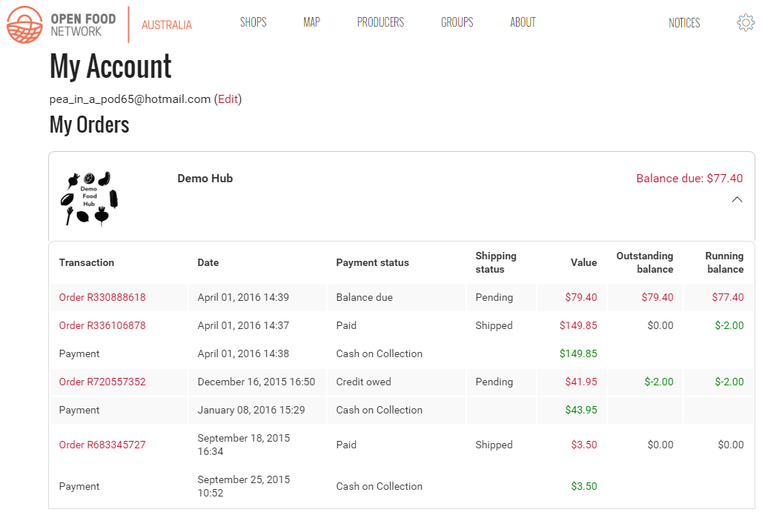This screenshot has height=515, width=762.
Task: Open the settings gear icon
Action: 745,22
